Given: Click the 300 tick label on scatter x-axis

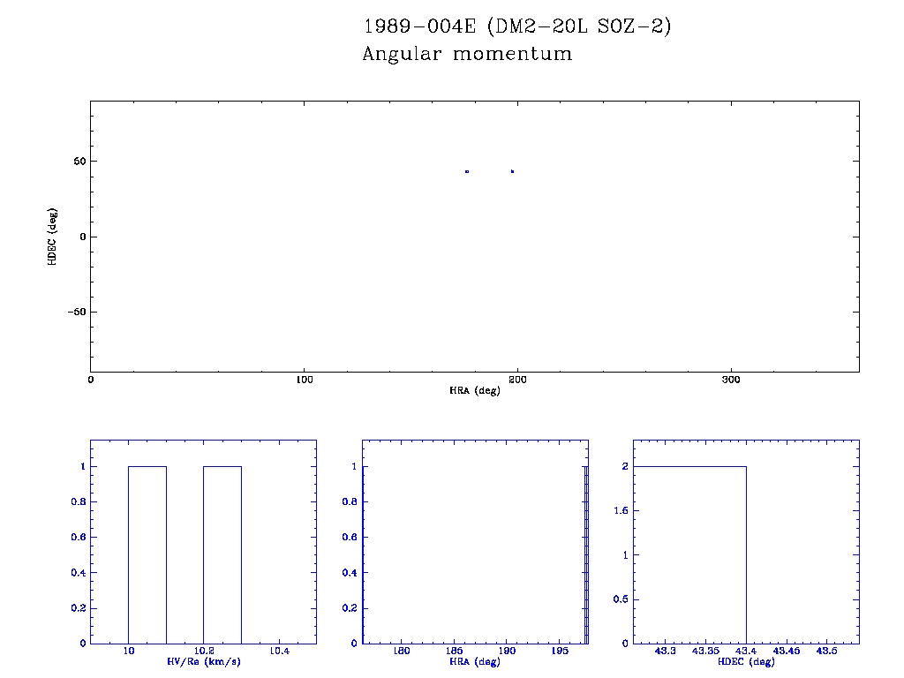Looking at the screenshot, I should pos(731,380).
